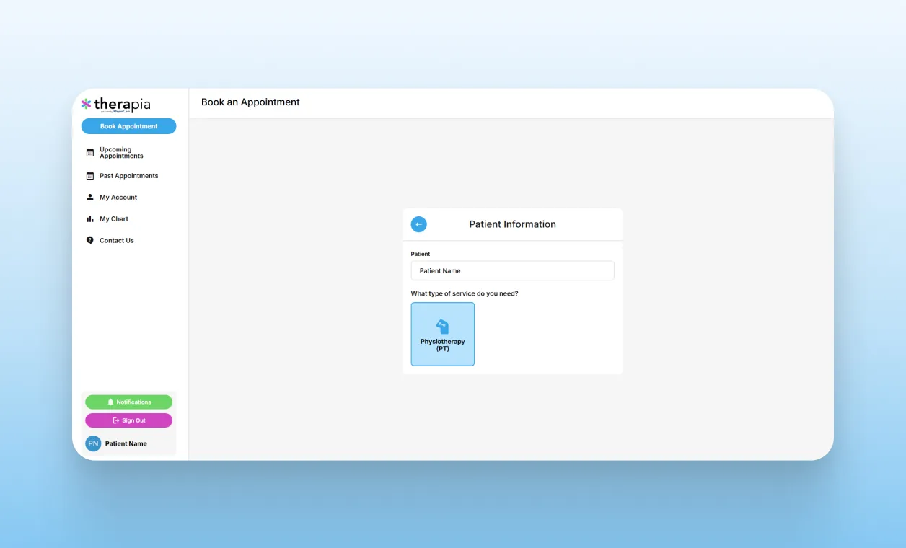
Task: Open the Past Appointments section
Action: pyautogui.click(x=128, y=175)
